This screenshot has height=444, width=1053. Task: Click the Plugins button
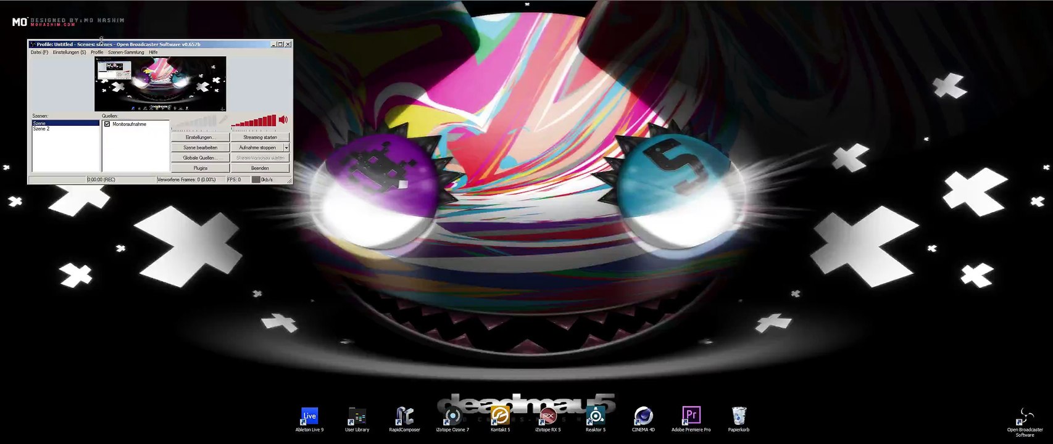tap(200, 168)
